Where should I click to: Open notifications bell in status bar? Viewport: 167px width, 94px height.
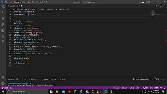tap(164, 88)
